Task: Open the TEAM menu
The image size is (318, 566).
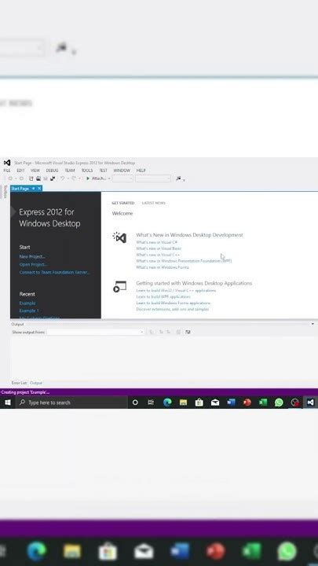Action: [70, 171]
